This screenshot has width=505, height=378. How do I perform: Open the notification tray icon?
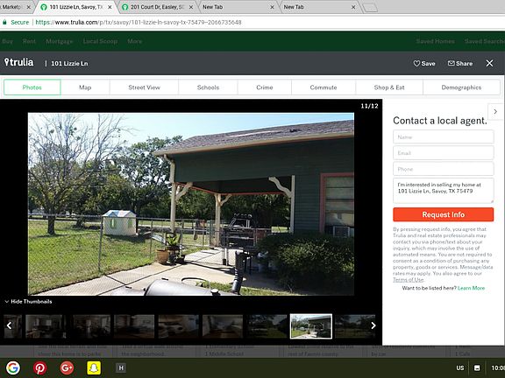click(x=477, y=368)
